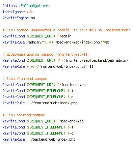Click the 'Если backend запрос' comment

point(24,115)
